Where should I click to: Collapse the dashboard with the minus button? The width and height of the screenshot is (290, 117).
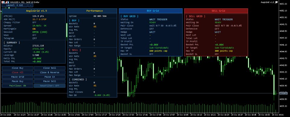click(31, 5)
